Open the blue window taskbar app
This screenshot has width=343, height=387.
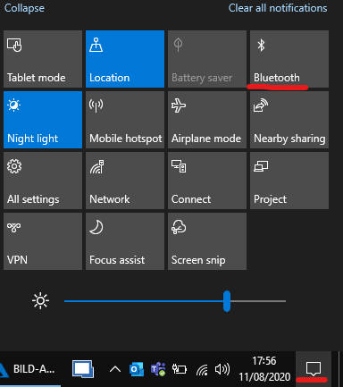tap(83, 369)
